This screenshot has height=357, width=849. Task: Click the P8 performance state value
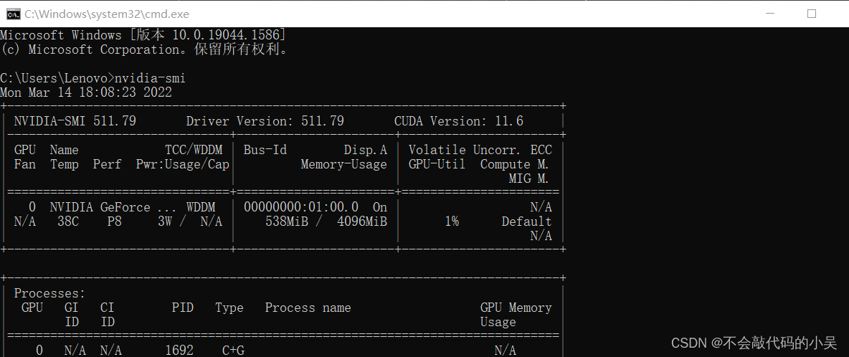pyautogui.click(x=114, y=222)
